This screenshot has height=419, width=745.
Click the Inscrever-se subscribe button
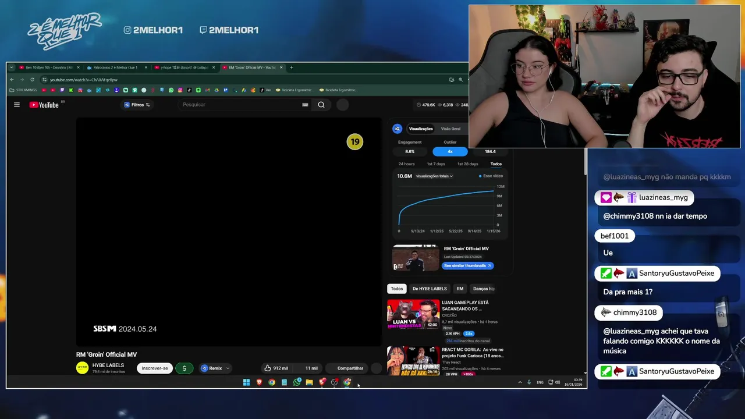pos(155,368)
